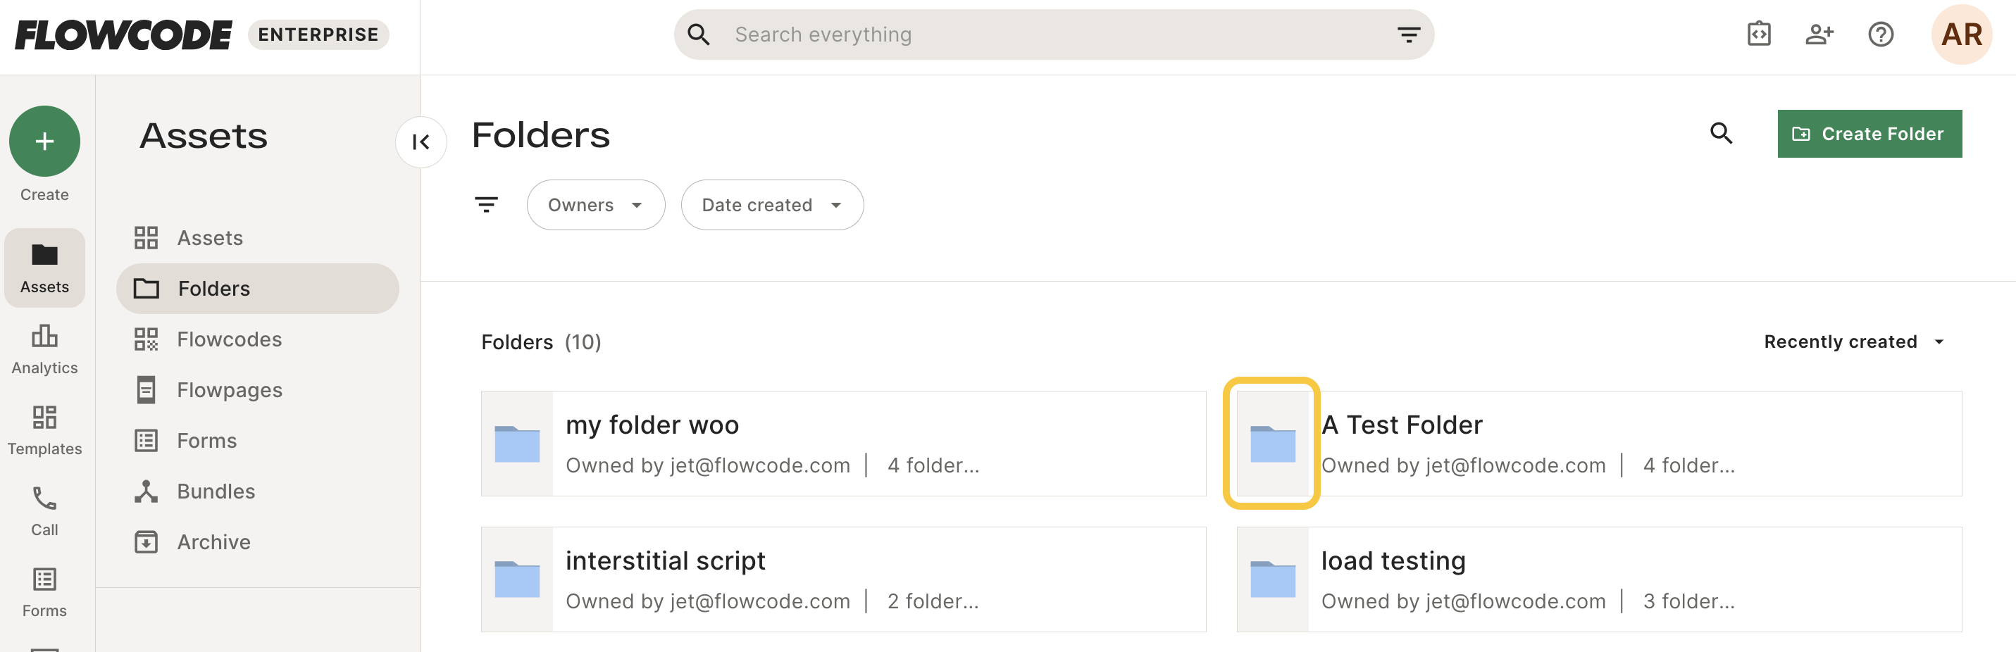Click the search magnifier in top search bar
Viewport: 2016px width, 652px height.
[699, 35]
